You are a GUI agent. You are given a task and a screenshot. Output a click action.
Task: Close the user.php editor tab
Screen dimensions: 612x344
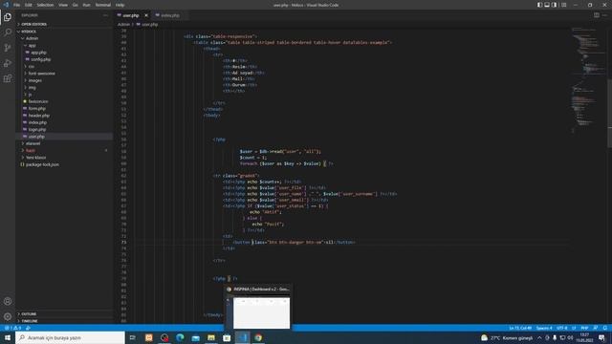point(146,15)
